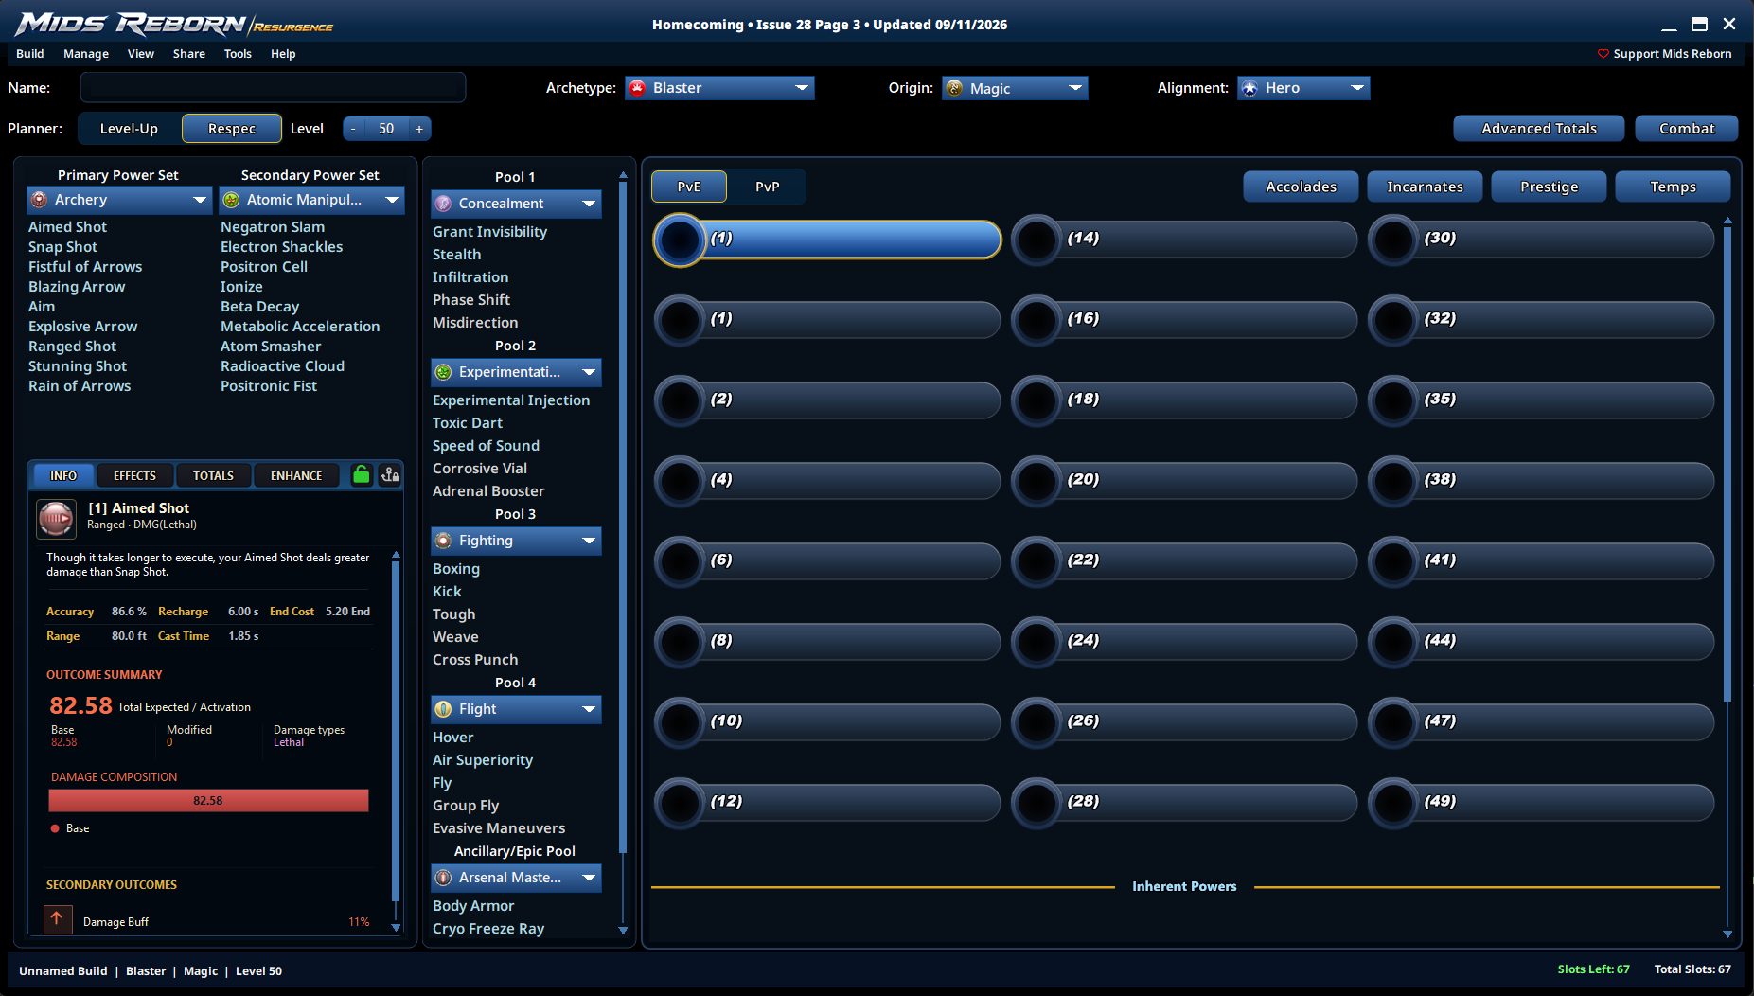The image size is (1754, 996).
Task: Click the round slot socket labeled (49)
Action: pos(1394,803)
